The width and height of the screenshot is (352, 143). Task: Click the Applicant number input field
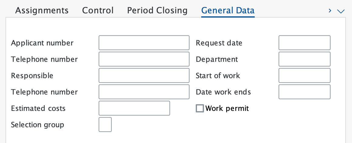pyautogui.click(x=144, y=43)
